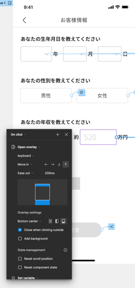
Task: Expand the Open overlay action dropdown
Action: pos(29,147)
